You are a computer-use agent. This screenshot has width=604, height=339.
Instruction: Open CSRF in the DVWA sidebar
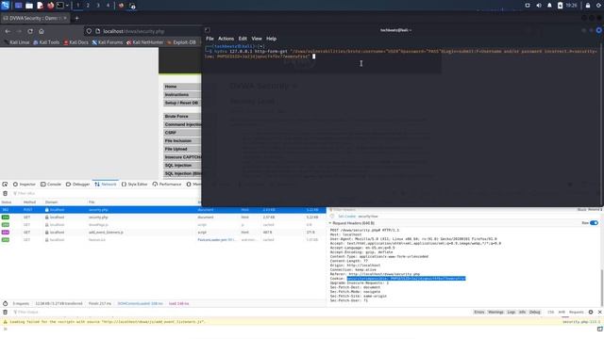point(182,133)
